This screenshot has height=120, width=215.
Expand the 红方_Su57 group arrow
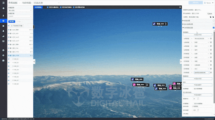pyautogui.click(x=32, y=41)
